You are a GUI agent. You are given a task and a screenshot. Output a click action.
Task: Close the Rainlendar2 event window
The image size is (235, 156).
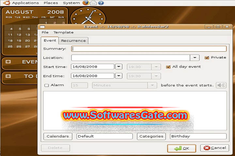pos(227,27)
